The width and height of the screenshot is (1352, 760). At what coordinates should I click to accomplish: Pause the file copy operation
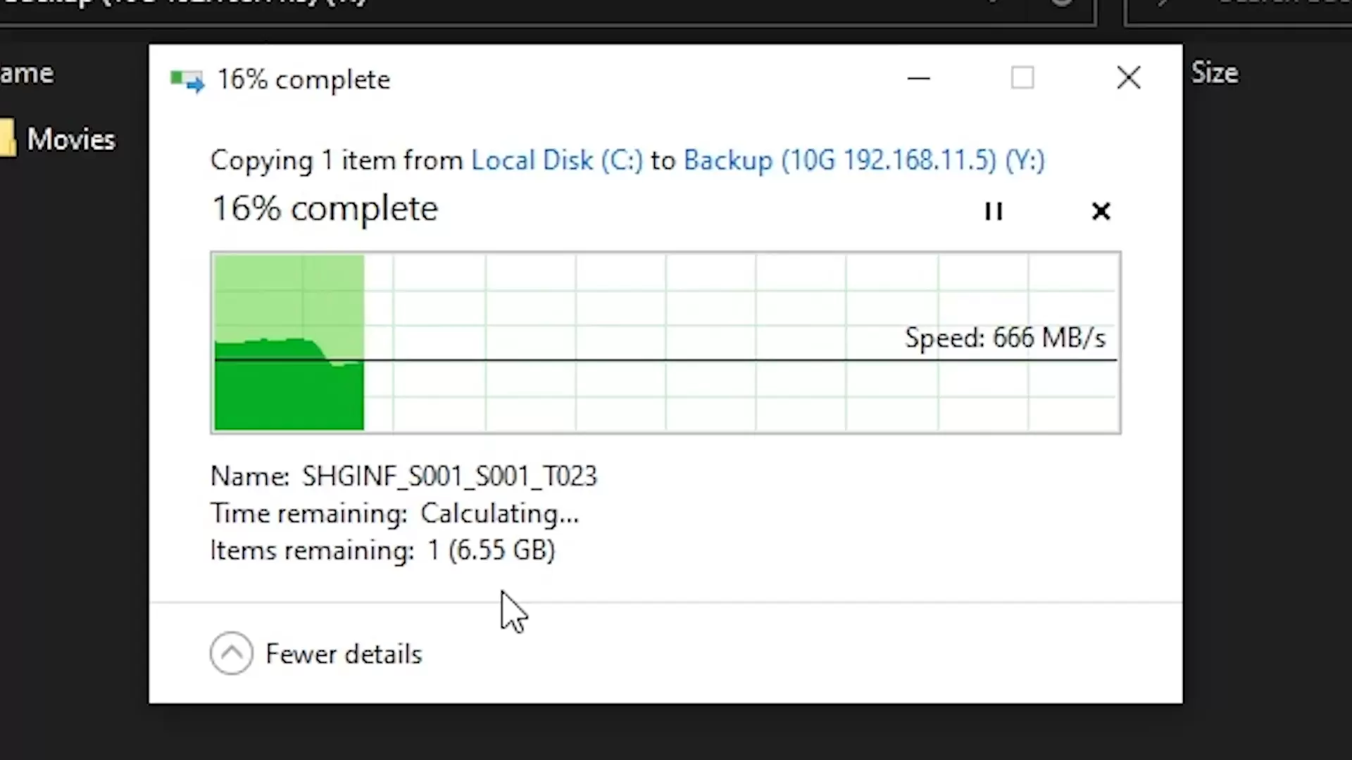pyautogui.click(x=993, y=211)
